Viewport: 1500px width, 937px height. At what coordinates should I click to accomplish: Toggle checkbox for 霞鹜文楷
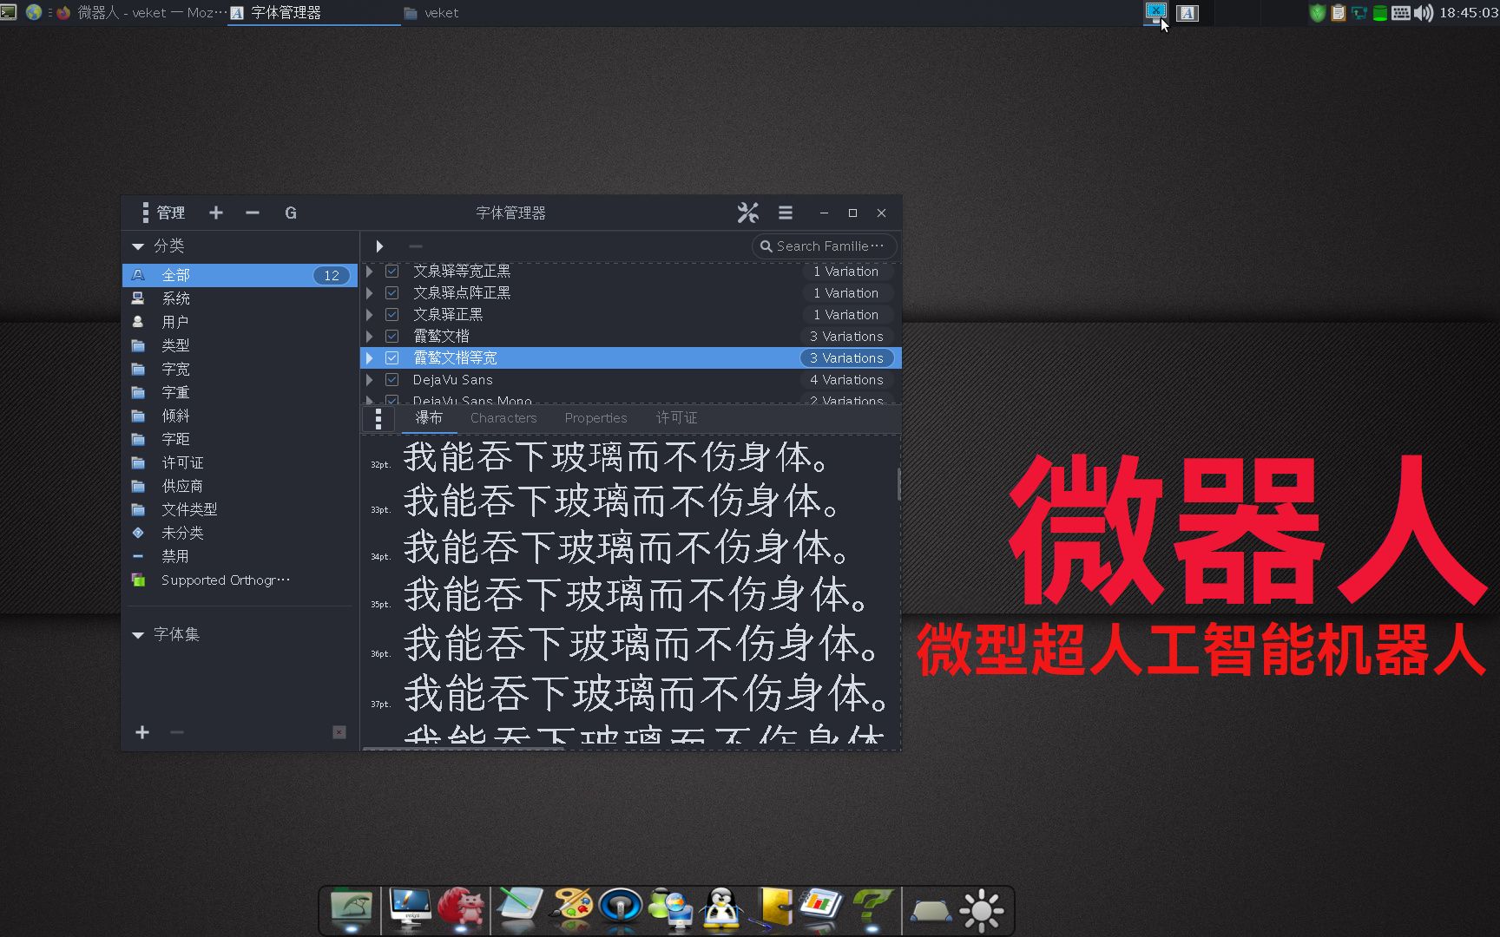tap(392, 336)
